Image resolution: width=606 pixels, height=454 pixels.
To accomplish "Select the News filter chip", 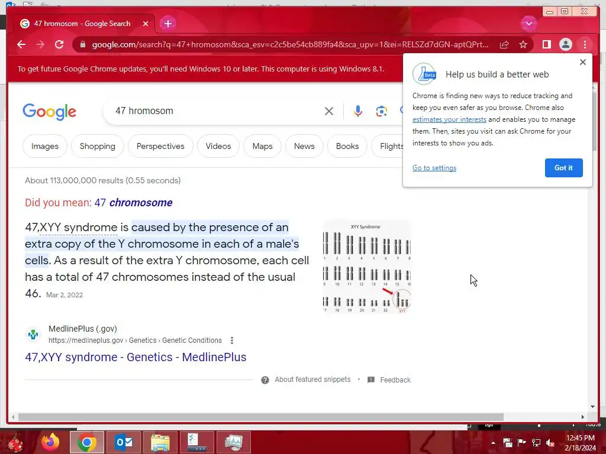I will [x=304, y=147].
